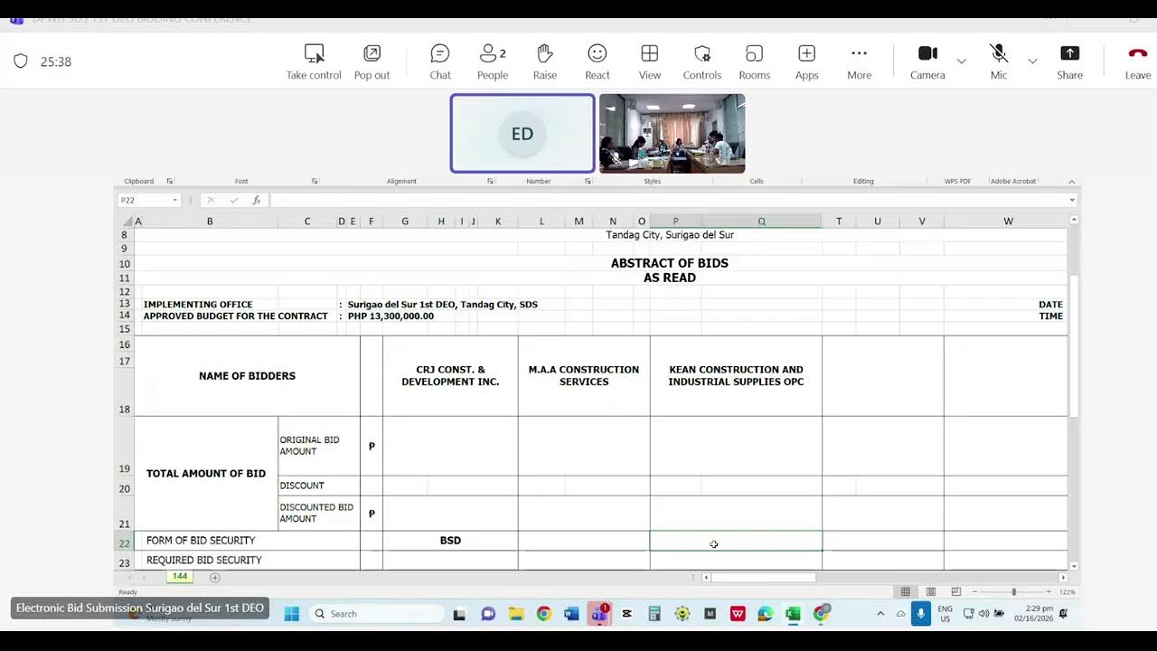The height and width of the screenshot is (651, 1157).
Task: Click the horizontal scrollbar thumb
Action: pos(765,577)
